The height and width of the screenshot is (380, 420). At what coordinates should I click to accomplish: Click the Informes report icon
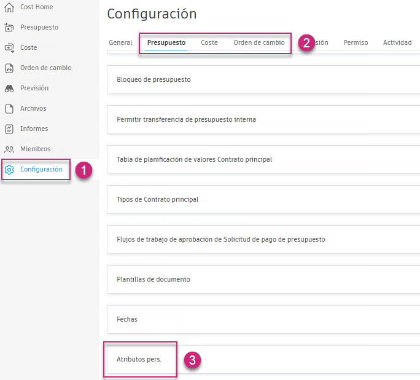point(9,129)
